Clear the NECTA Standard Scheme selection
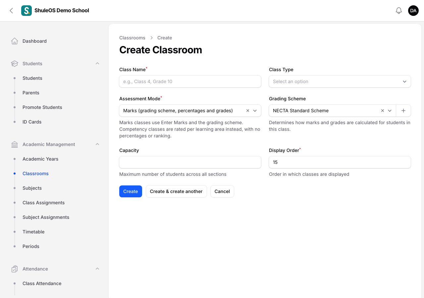This screenshot has height=298, width=424. (383, 111)
